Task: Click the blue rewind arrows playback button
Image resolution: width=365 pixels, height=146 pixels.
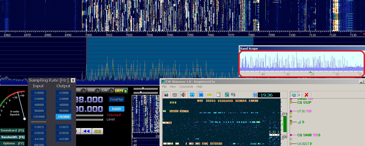Action: click(x=86, y=131)
